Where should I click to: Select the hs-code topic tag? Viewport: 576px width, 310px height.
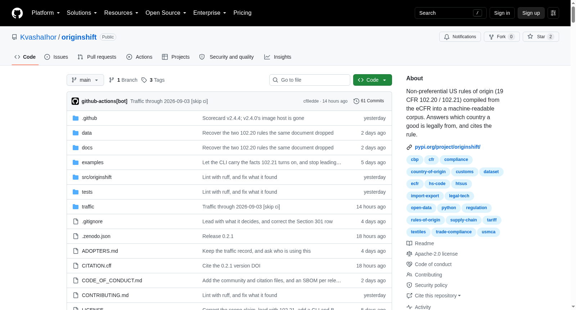(x=437, y=184)
